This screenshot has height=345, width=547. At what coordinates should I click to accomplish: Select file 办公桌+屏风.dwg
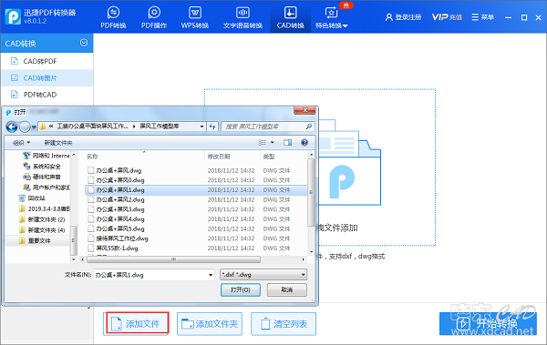coord(196,170)
